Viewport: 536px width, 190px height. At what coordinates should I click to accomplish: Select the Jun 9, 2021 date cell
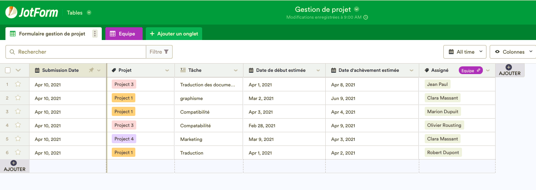coord(372,98)
